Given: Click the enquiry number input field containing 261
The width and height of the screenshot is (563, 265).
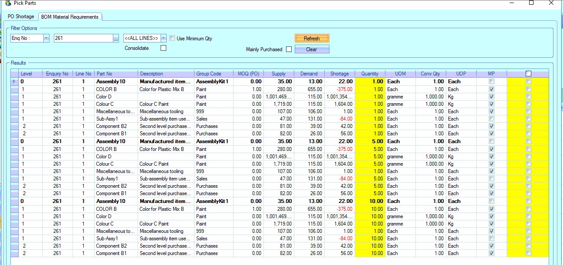Looking at the screenshot, I should 82,38.
